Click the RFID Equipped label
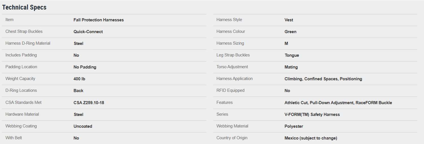 coord(230,90)
